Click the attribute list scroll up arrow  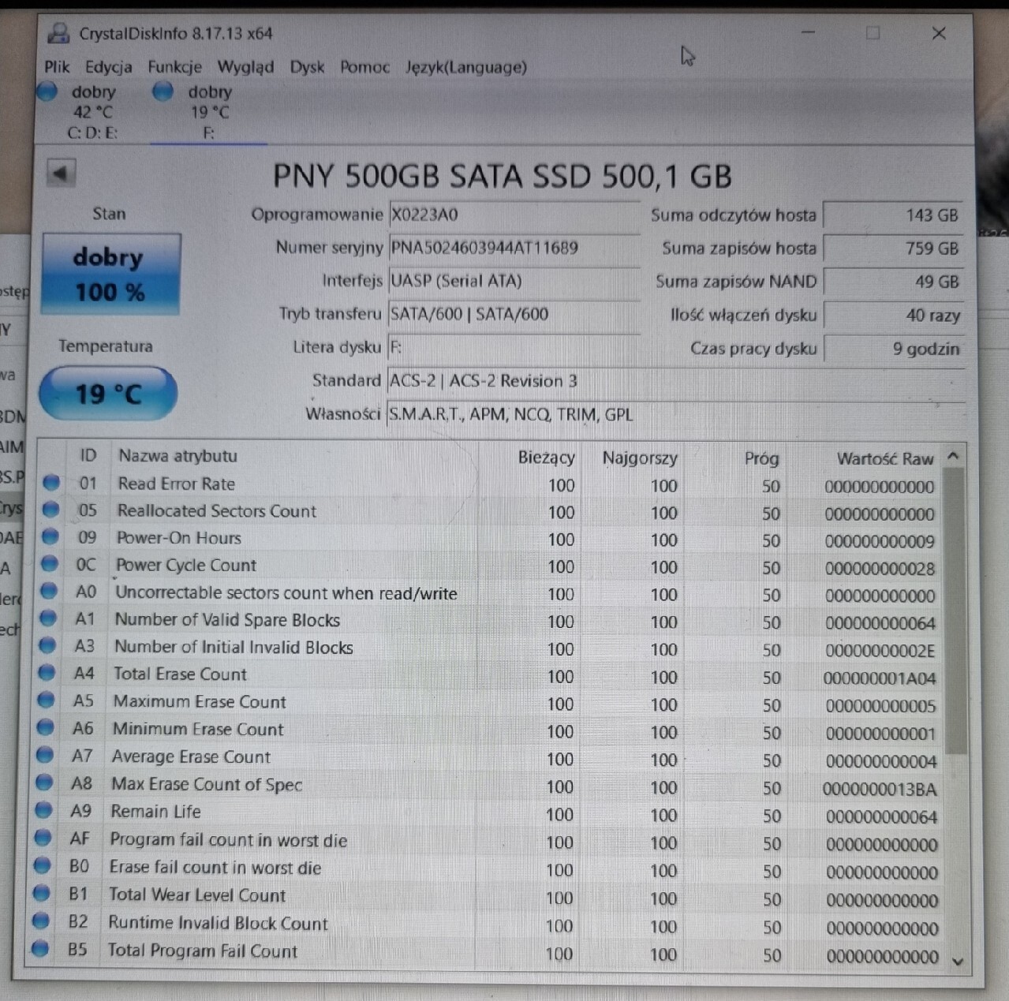point(953,456)
